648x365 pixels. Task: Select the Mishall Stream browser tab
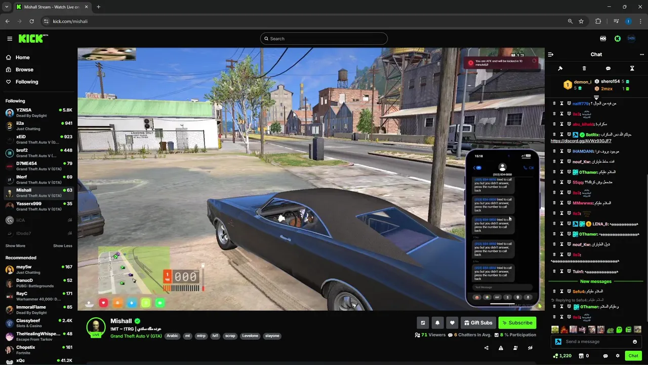pyautogui.click(x=52, y=7)
